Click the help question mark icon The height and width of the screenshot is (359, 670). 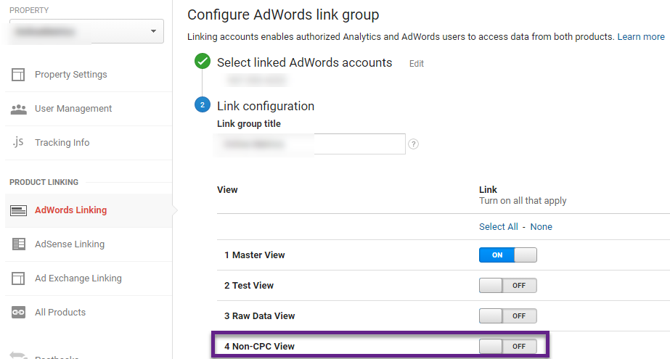(x=413, y=144)
